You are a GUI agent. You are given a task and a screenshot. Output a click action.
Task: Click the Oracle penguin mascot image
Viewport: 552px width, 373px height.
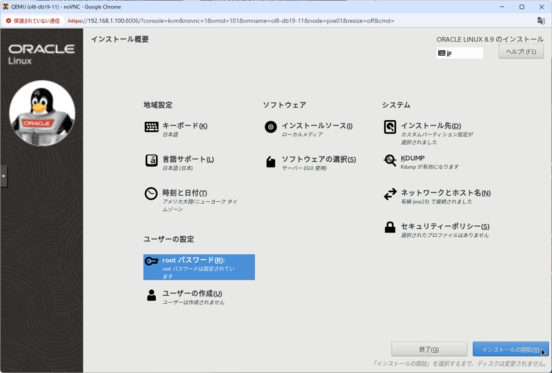[x=42, y=113]
